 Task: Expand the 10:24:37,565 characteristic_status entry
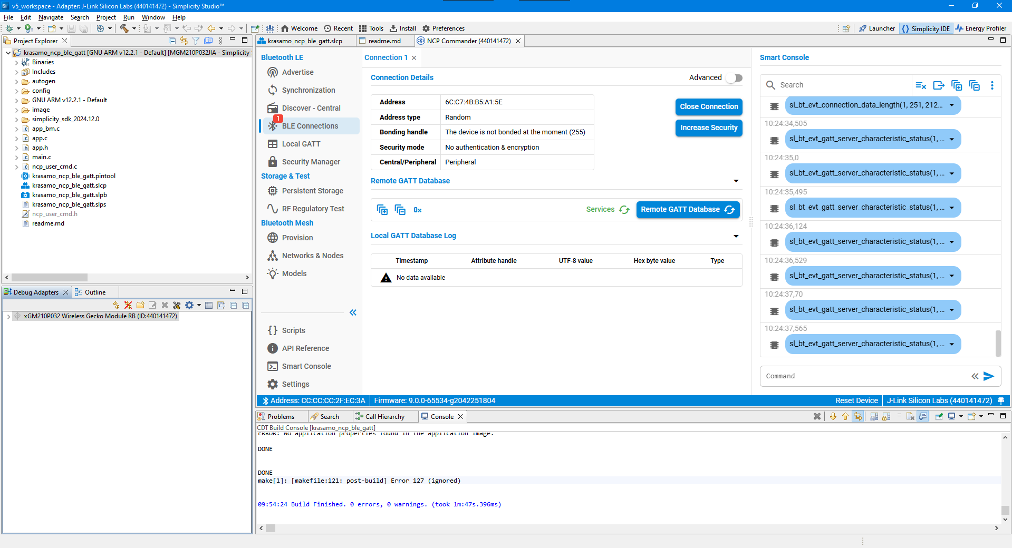tap(952, 345)
